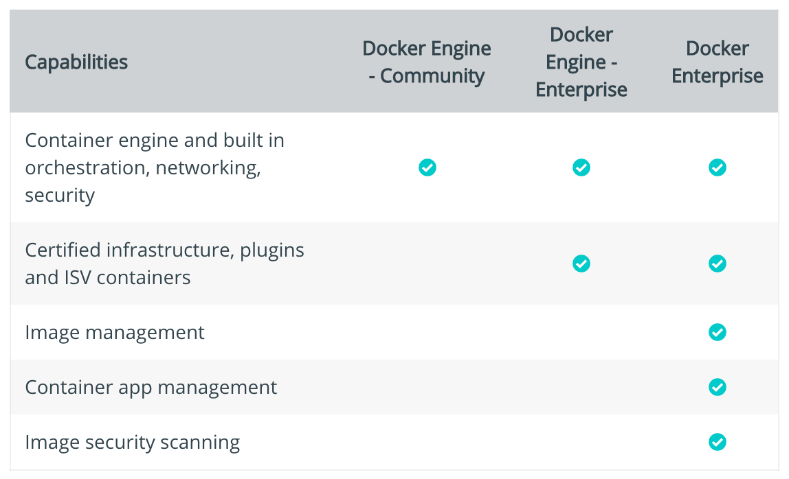
Task: Click Docker Enterprise checkmark for Certified infrastructure
Action: (717, 264)
